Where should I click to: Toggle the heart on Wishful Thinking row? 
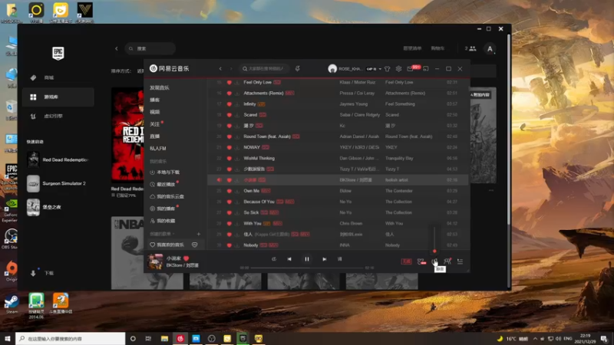[229, 159]
